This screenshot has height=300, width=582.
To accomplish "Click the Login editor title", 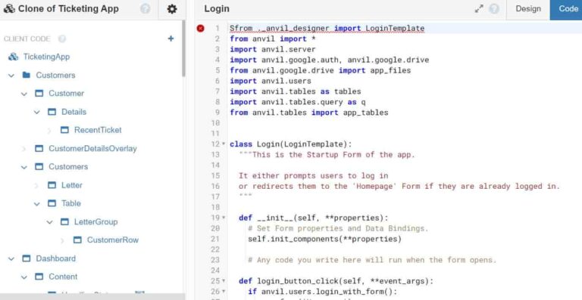I will click(x=217, y=9).
